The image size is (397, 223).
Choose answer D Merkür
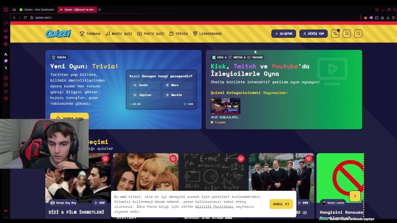pos(178,95)
